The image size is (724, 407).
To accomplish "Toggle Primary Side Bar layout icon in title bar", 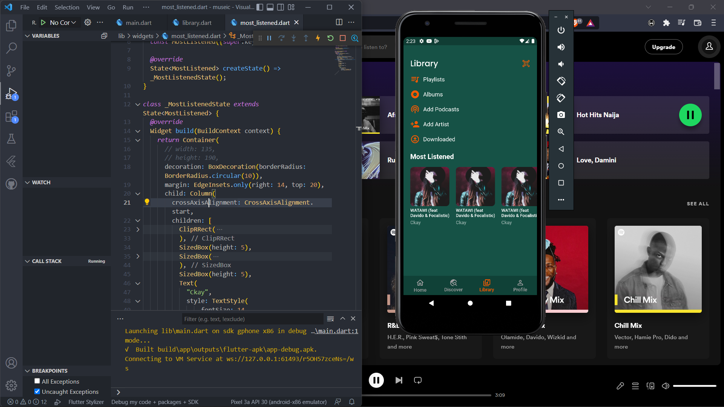I will (260, 7).
